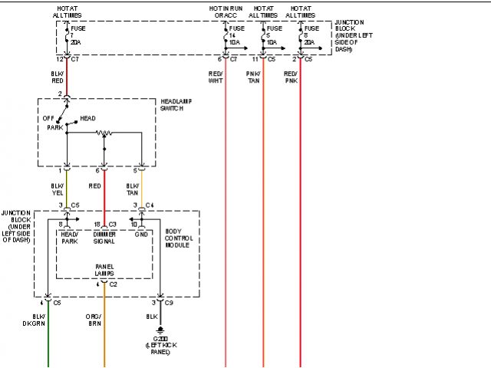Click the Fuse 14 10A symbol
The image size is (491, 368).
tap(226, 36)
